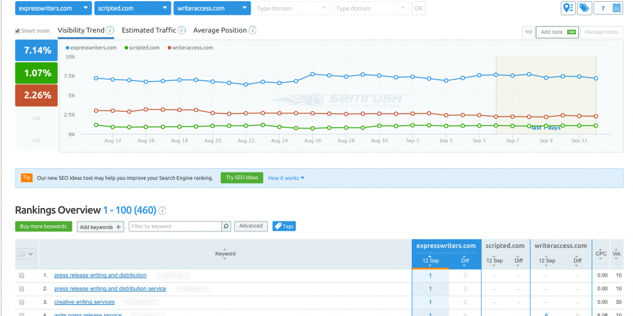Click the keyword filter search magnifier
The height and width of the screenshot is (316, 633).
click(227, 226)
